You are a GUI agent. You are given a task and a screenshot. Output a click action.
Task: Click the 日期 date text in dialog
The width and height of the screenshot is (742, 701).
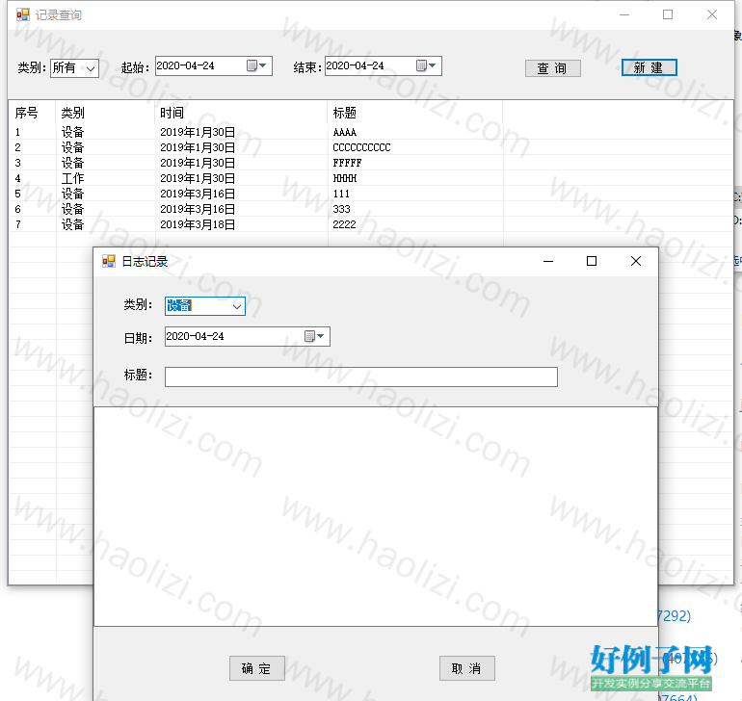coord(195,336)
